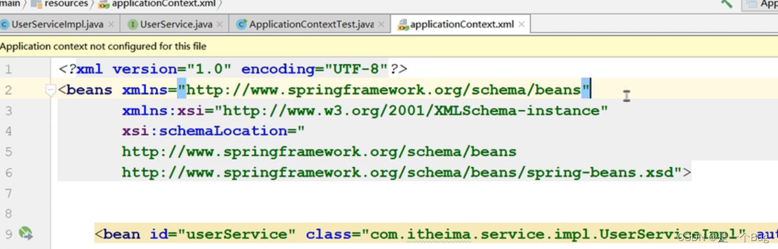Activate the applicationContext.xml tab

click(461, 24)
